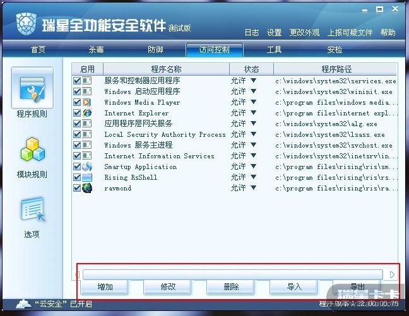Click the 应用程序层网关服务 row icon

[87, 124]
